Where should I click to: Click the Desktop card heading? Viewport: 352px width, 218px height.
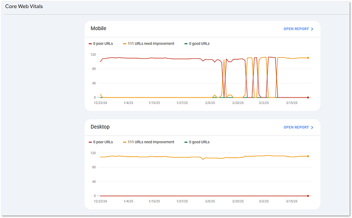tap(100, 127)
